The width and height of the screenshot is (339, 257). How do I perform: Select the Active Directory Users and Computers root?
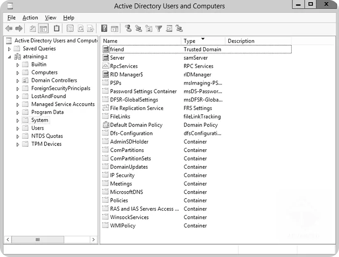tap(56, 41)
